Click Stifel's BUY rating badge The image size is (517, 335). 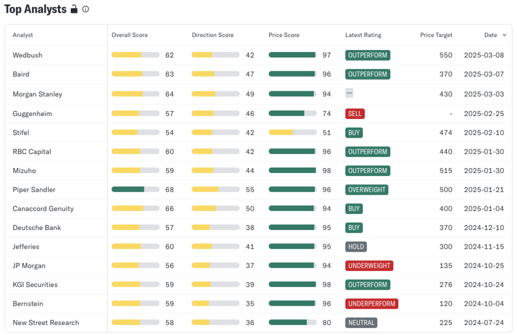[x=354, y=132]
